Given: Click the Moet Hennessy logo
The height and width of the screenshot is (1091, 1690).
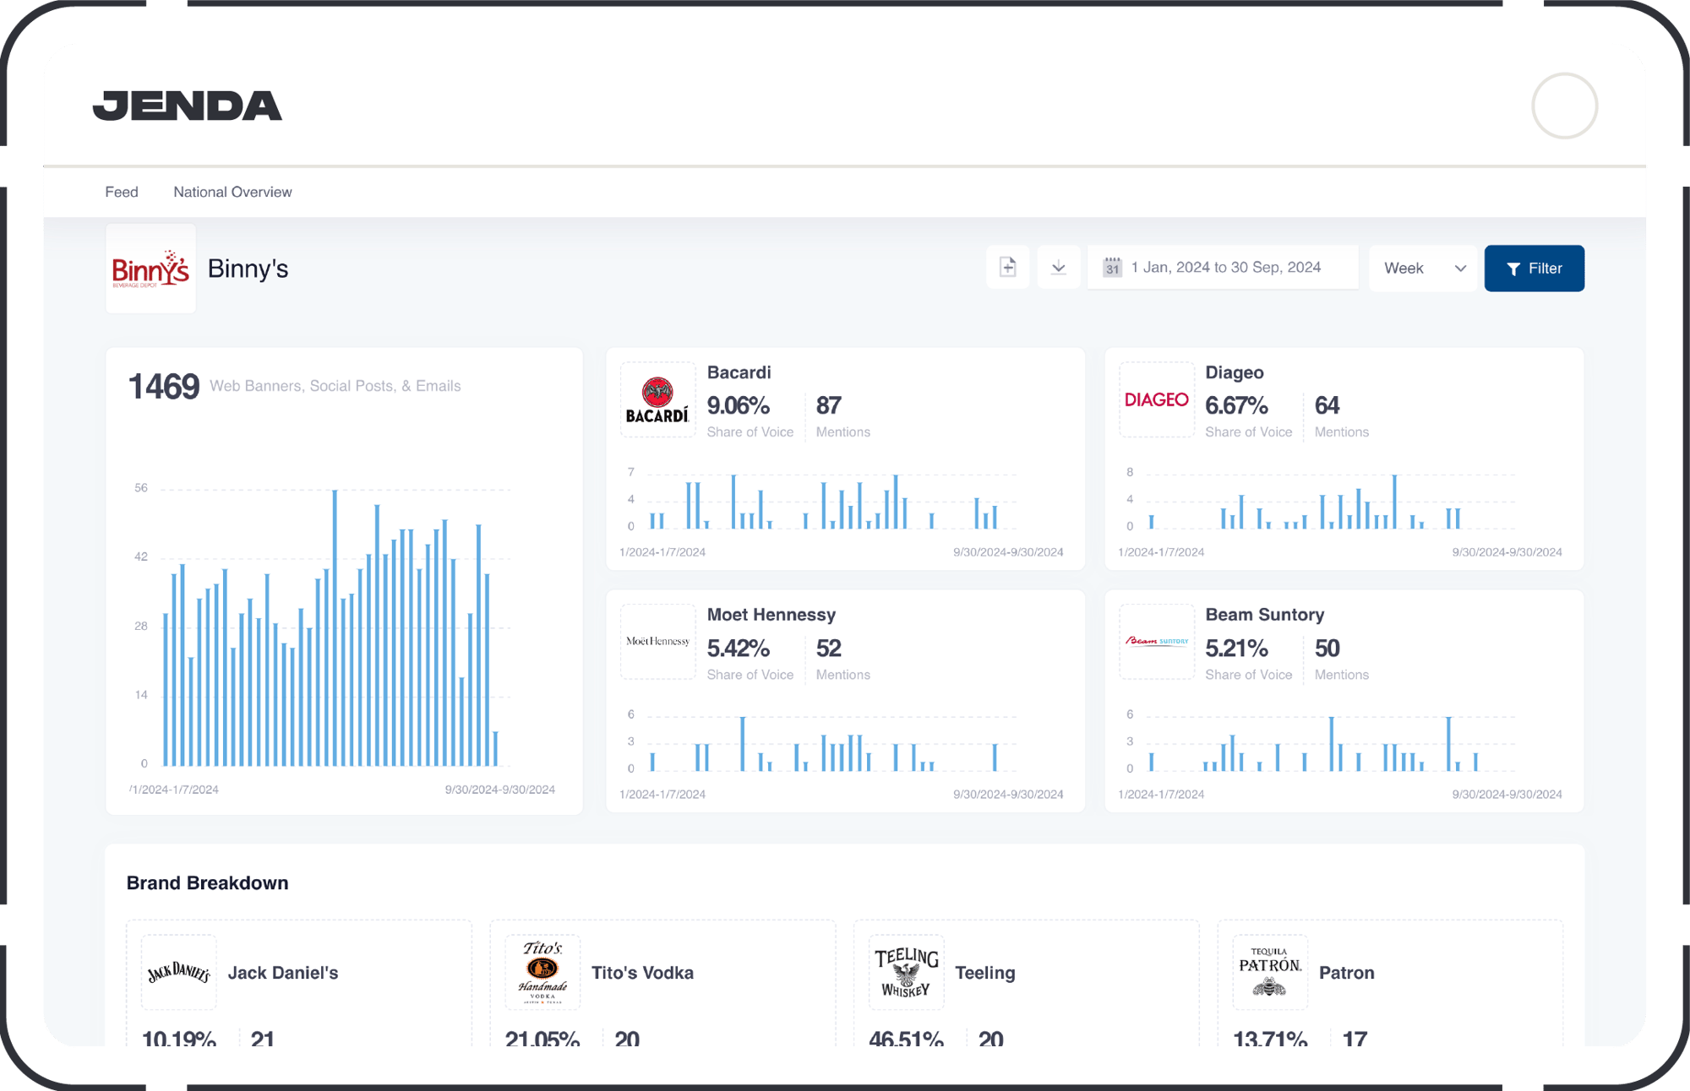Looking at the screenshot, I should coord(657,642).
